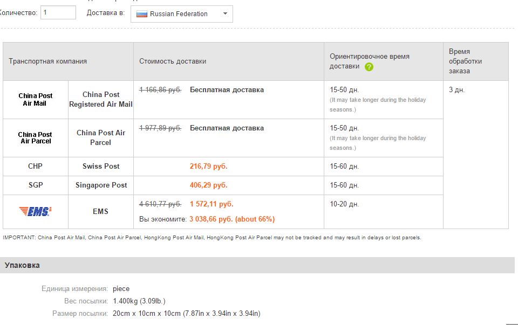Click the green question mark help icon
This screenshot has height=325, width=518.
pyautogui.click(x=369, y=67)
